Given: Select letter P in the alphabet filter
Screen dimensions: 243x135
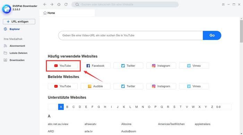Looking at the screenshot, I should (155, 107).
